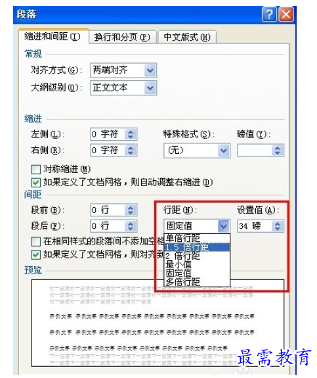Click the 段后 spacing stepper arrows
Viewport: 317px width, 378px height.
coord(131,226)
